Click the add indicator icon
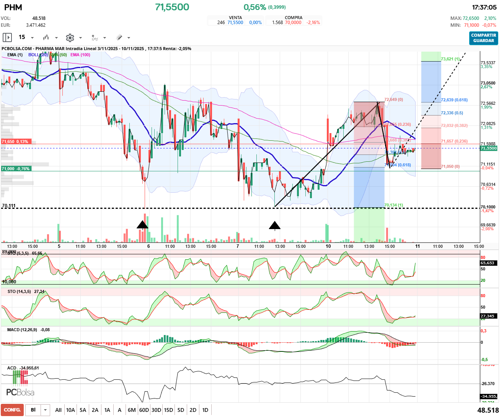 (x=95, y=37)
